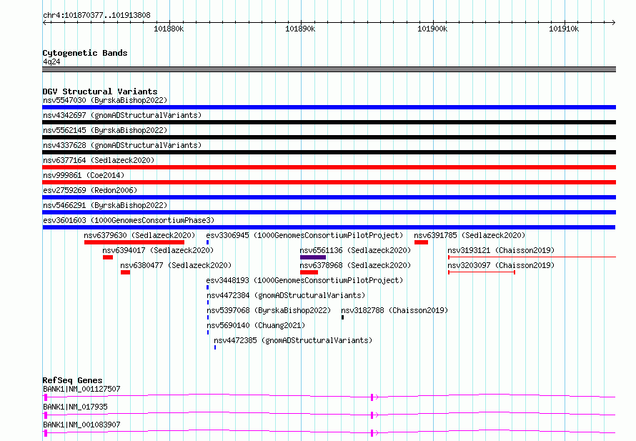Click thin red line of nsv3193121
This screenshot has height=441, width=636.
coord(532,257)
